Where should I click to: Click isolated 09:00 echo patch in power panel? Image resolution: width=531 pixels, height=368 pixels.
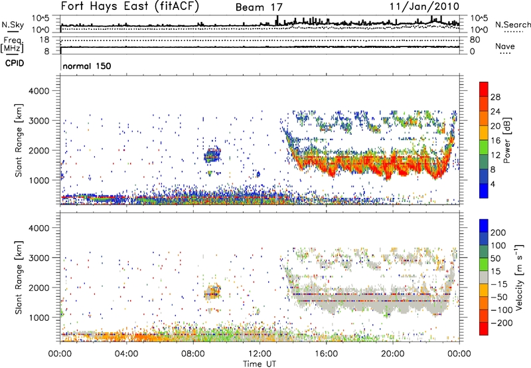pyautogui.click(x=212, y=155)
